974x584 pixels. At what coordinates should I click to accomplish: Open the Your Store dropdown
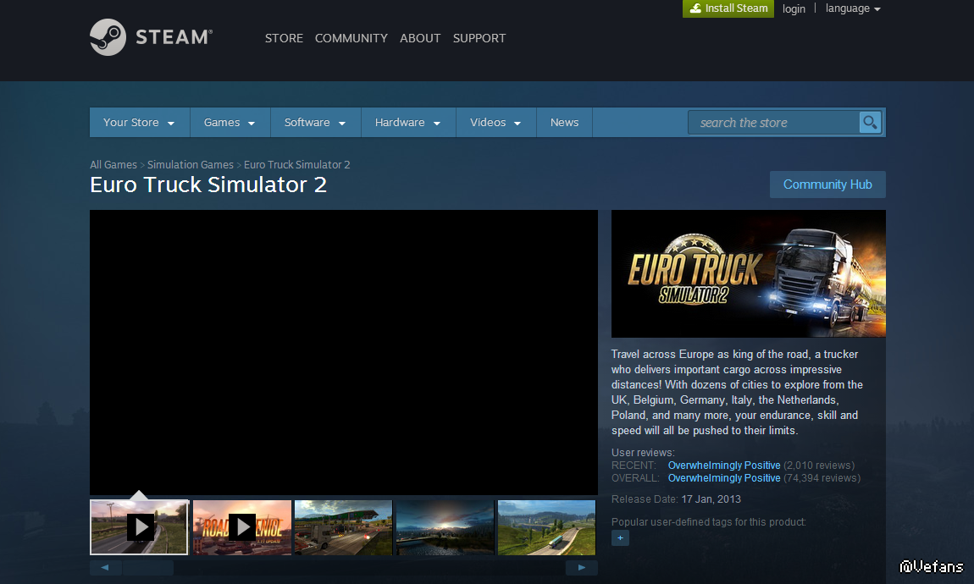(x=139, y=122)
